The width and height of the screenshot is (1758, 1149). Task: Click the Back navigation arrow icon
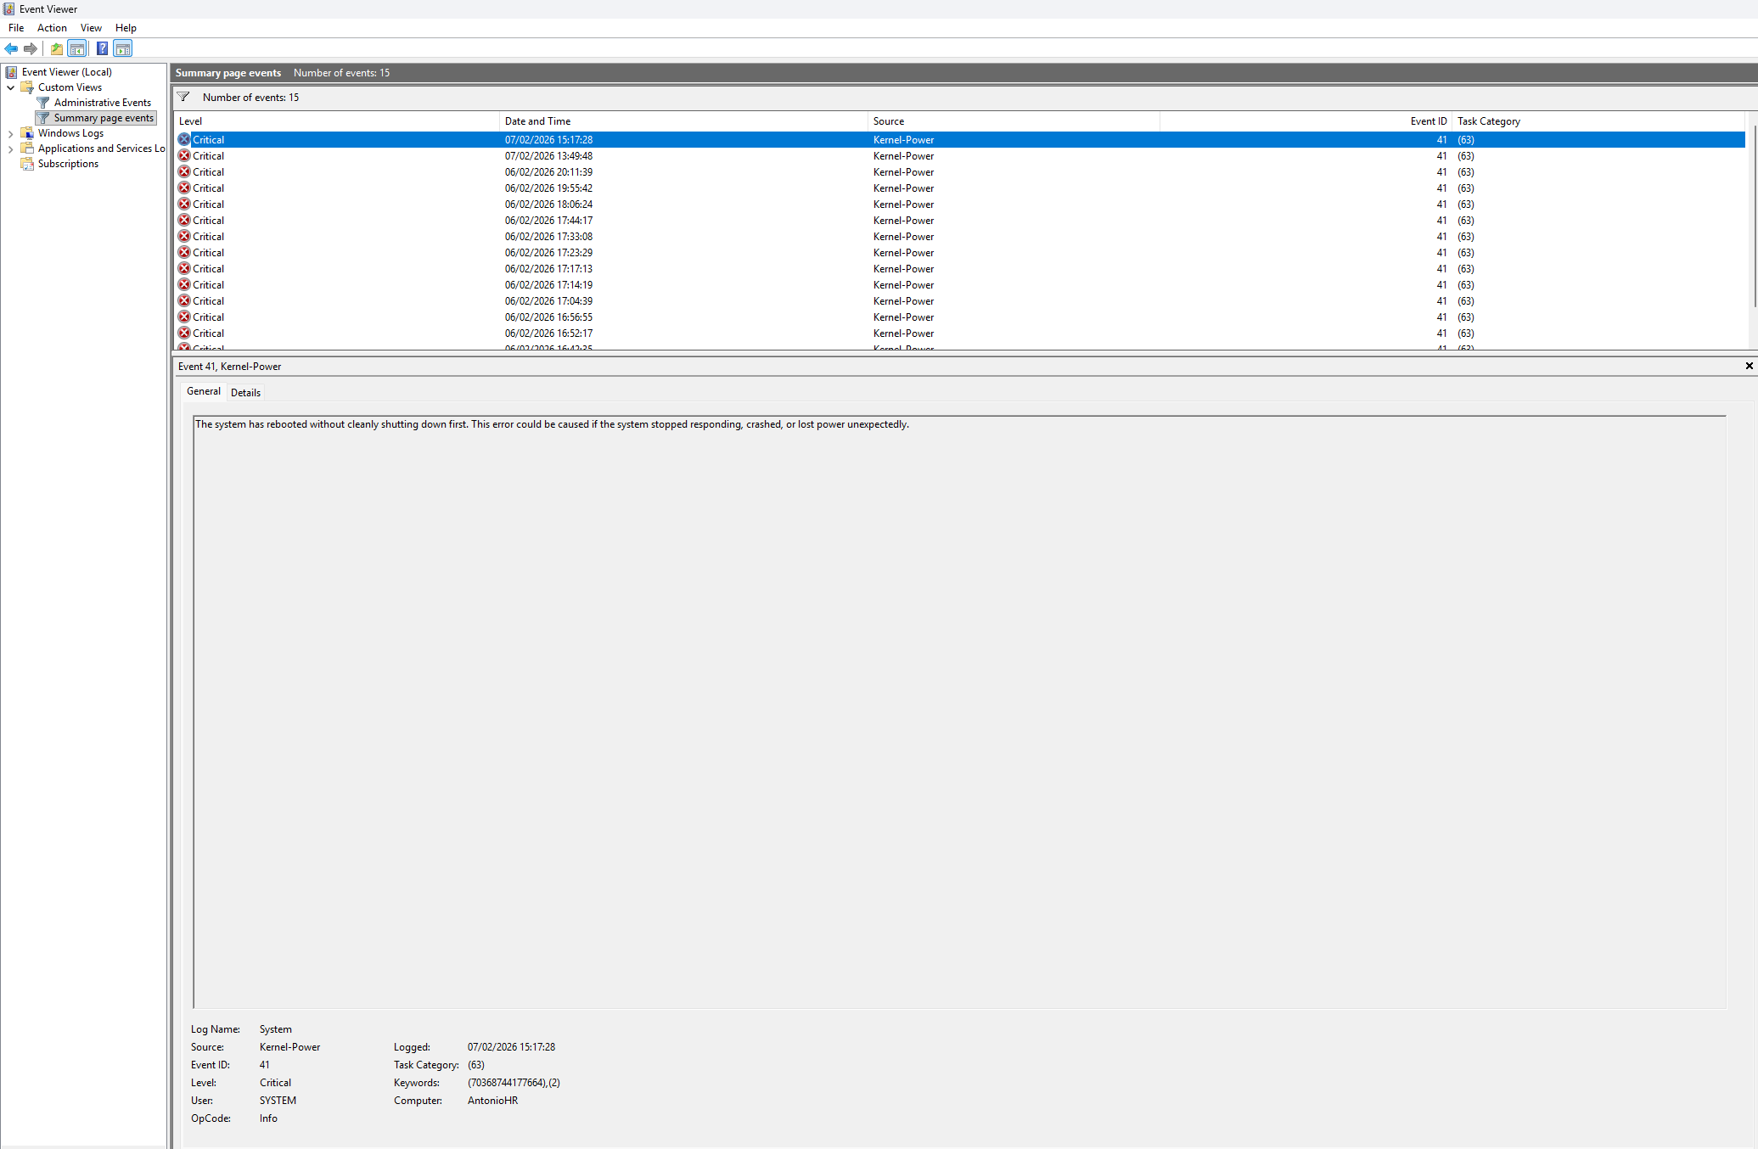tap(11, 48)
